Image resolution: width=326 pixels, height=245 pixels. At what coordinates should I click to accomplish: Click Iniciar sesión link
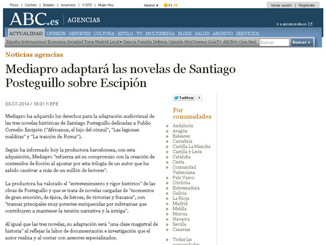(x=281, y=6)
